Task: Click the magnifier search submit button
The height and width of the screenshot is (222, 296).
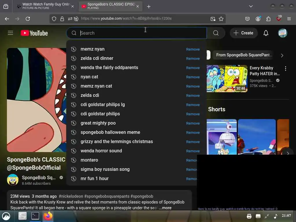Action: click(x=216, y=33)
